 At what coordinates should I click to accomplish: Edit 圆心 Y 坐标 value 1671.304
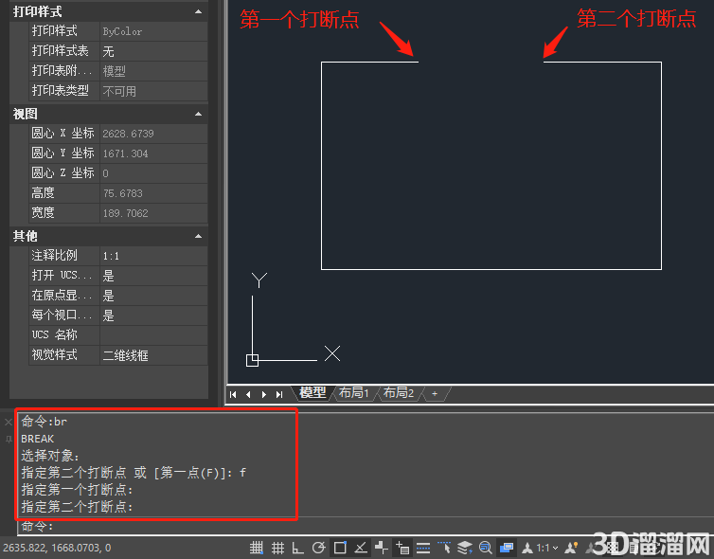click(154, 153)
